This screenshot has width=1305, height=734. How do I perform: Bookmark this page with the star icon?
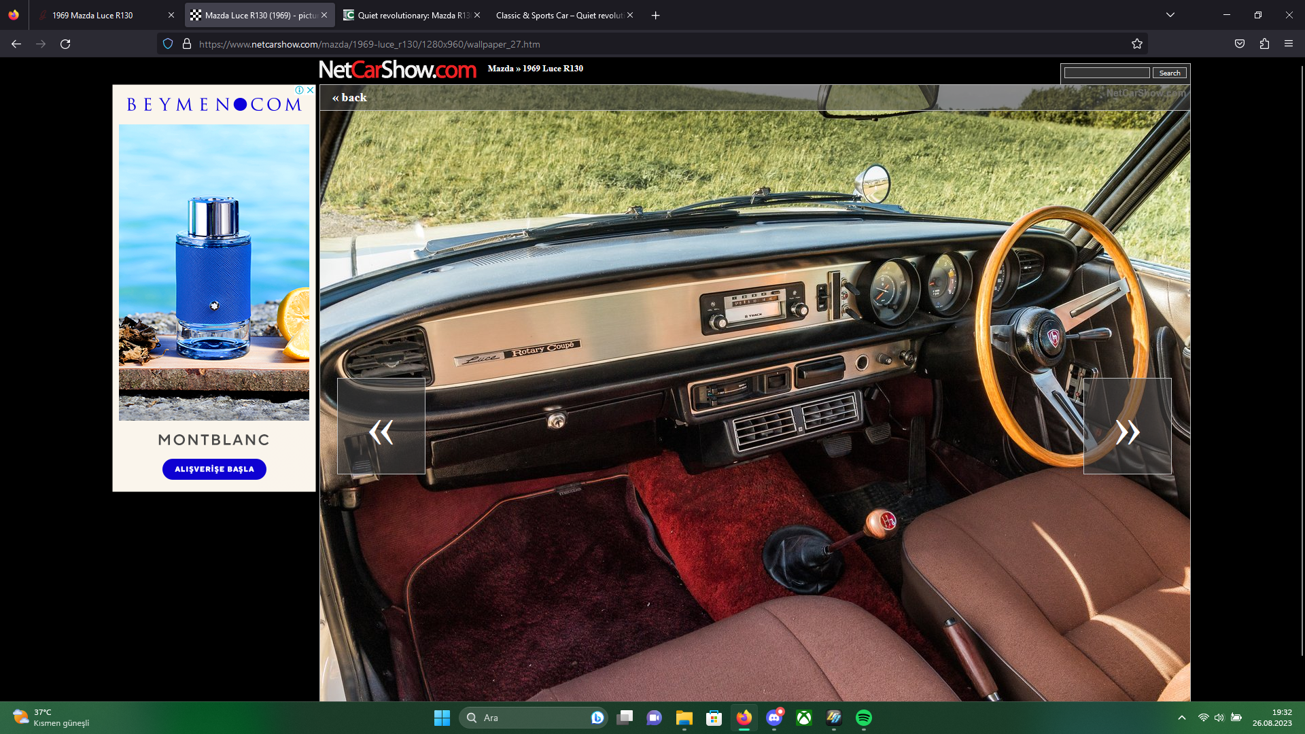coord(1136,44)
